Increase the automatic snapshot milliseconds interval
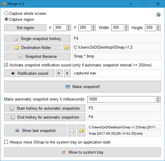This screenshot has width=165, height=161. [x=158, y=98]
